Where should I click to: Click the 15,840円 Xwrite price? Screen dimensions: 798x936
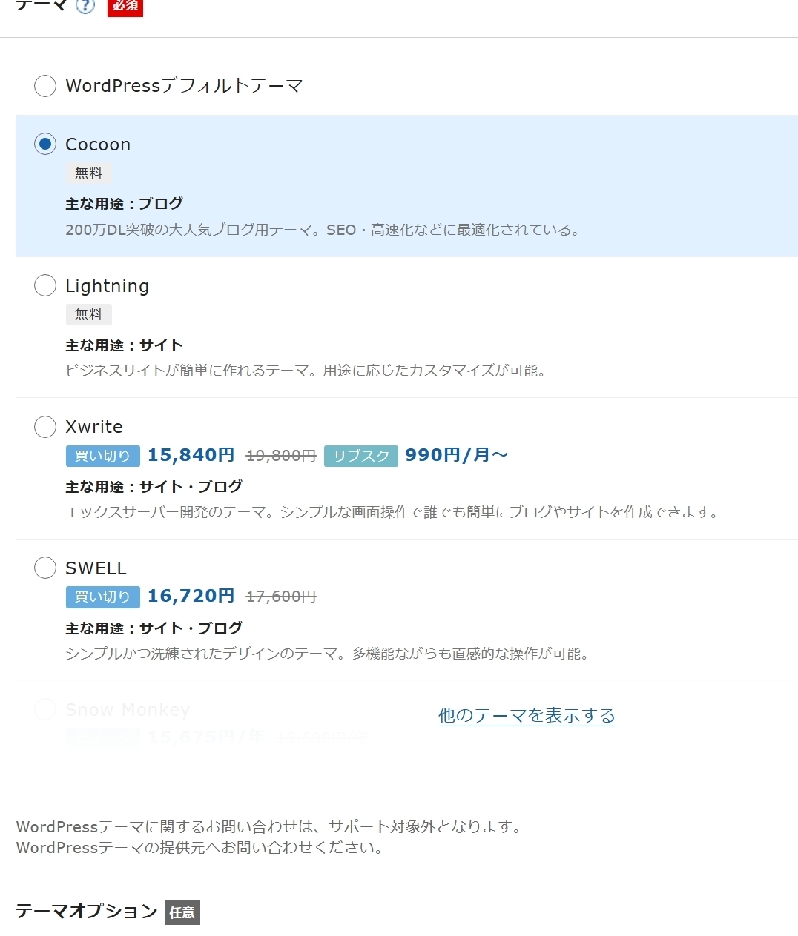click(x=191, y=455)
